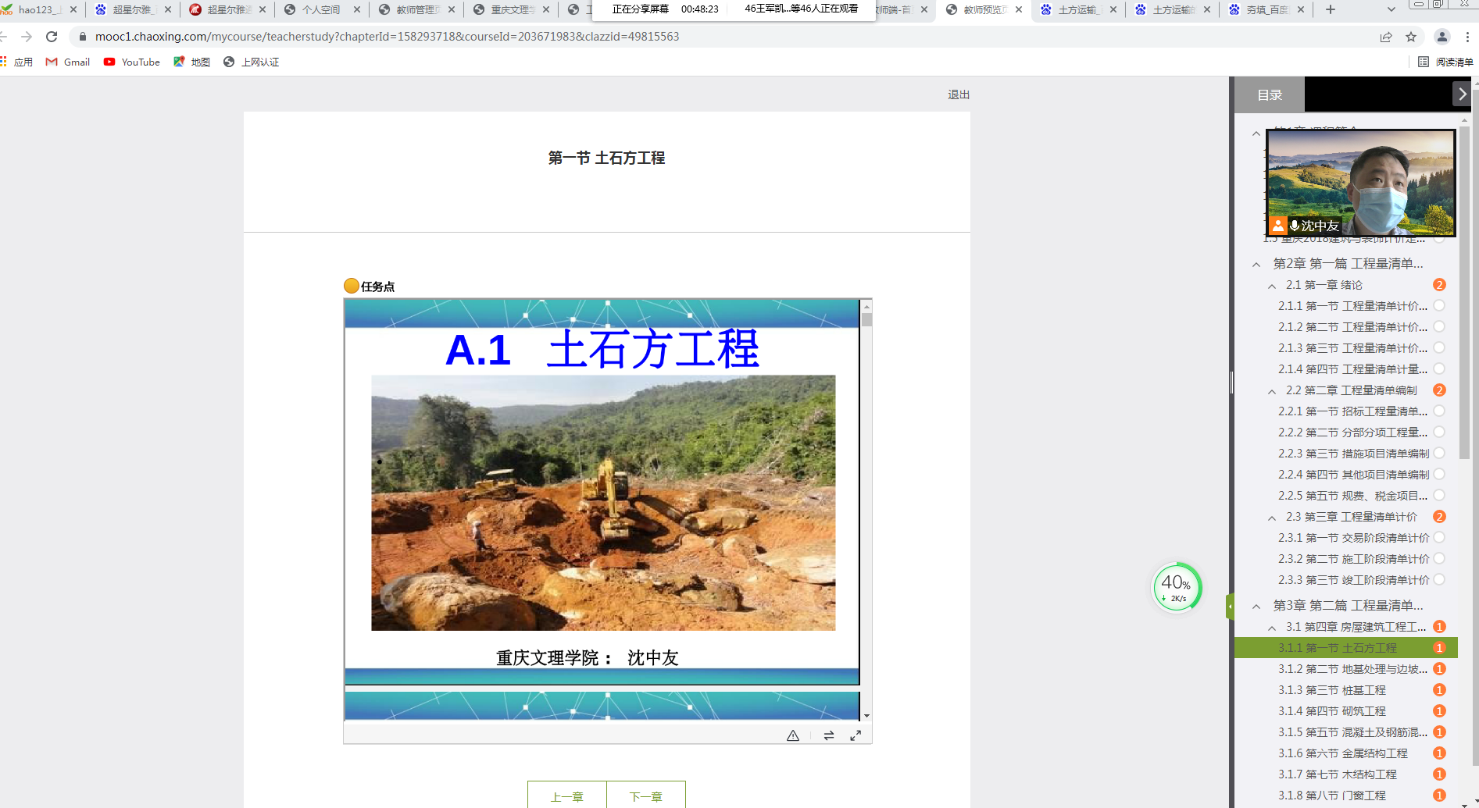Image resolution: width=1479 pixels, height=808 pixels.
Task: Open 阅读清单 via the reading list icon
Action: (1424, 61)
